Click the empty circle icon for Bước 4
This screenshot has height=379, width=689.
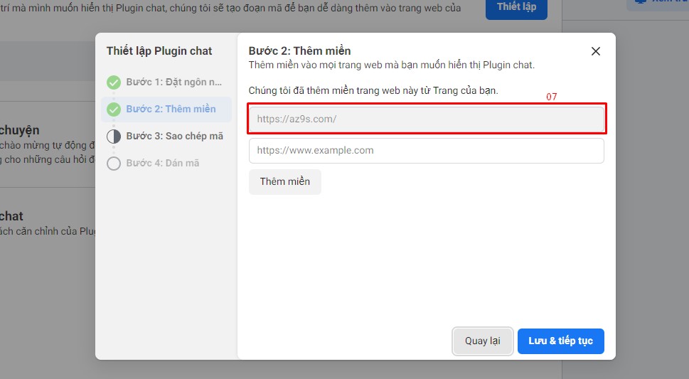[114, 164]
